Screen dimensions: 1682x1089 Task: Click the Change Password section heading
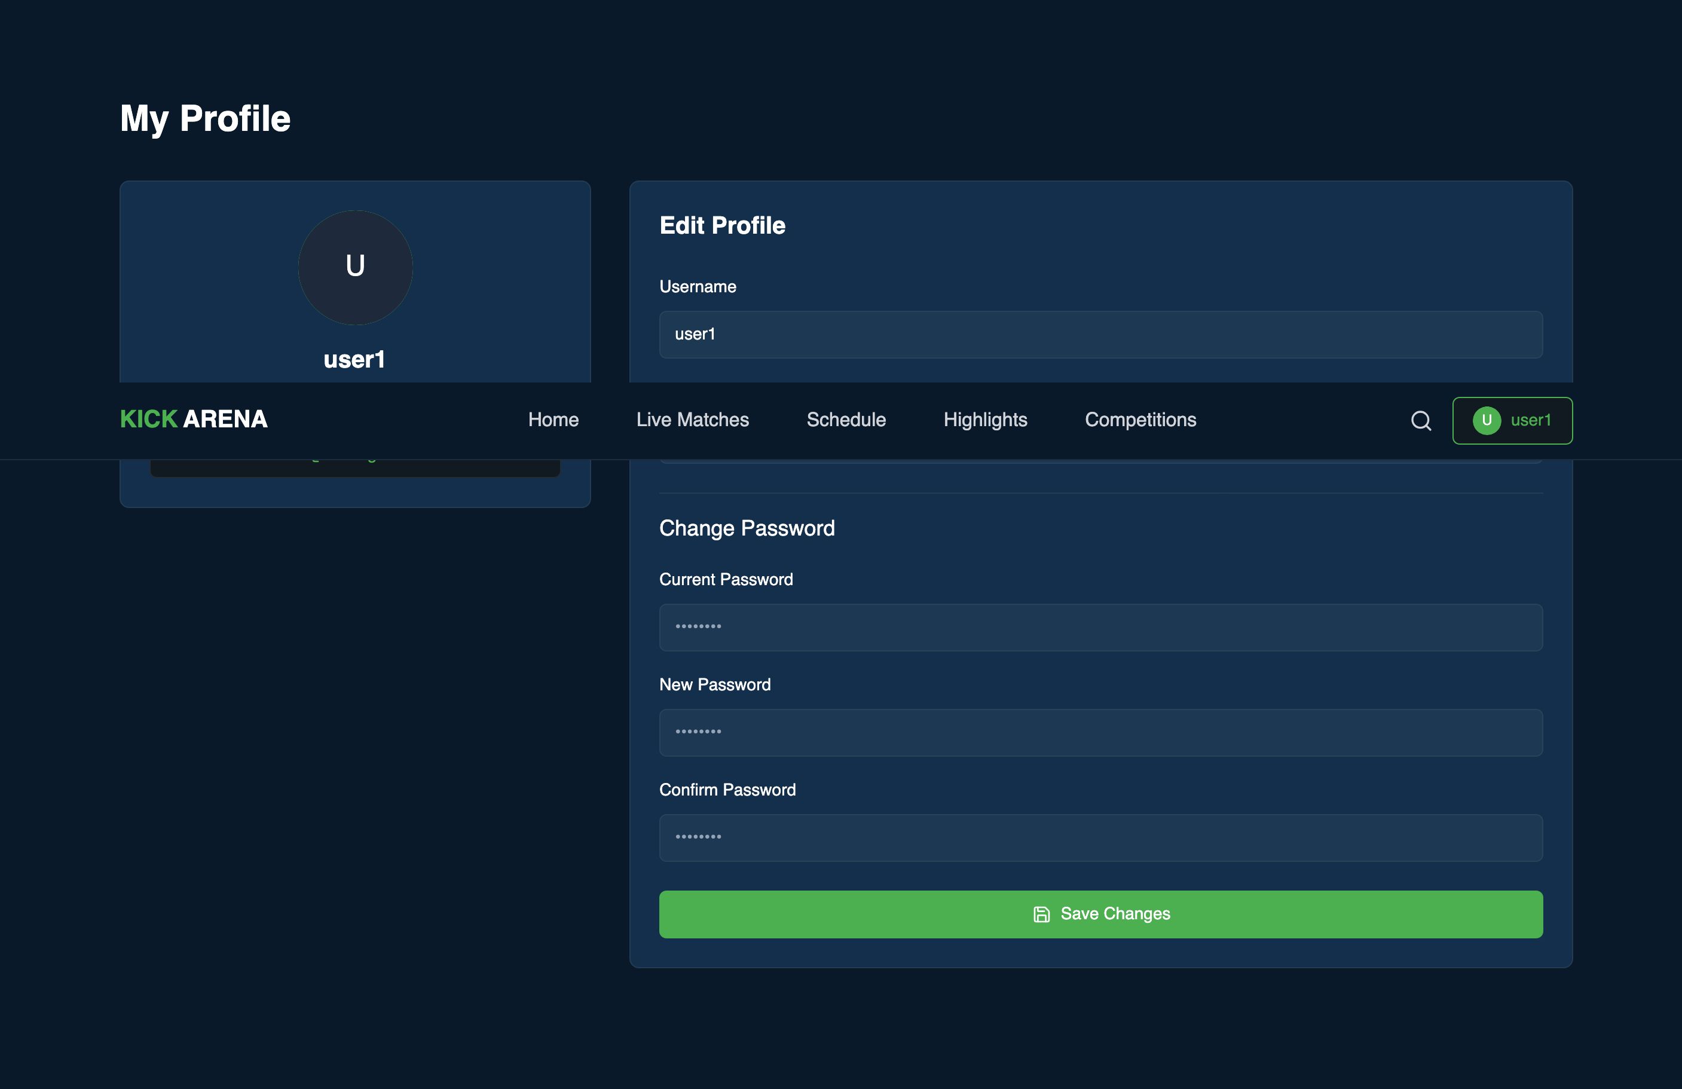pos(747,528)
